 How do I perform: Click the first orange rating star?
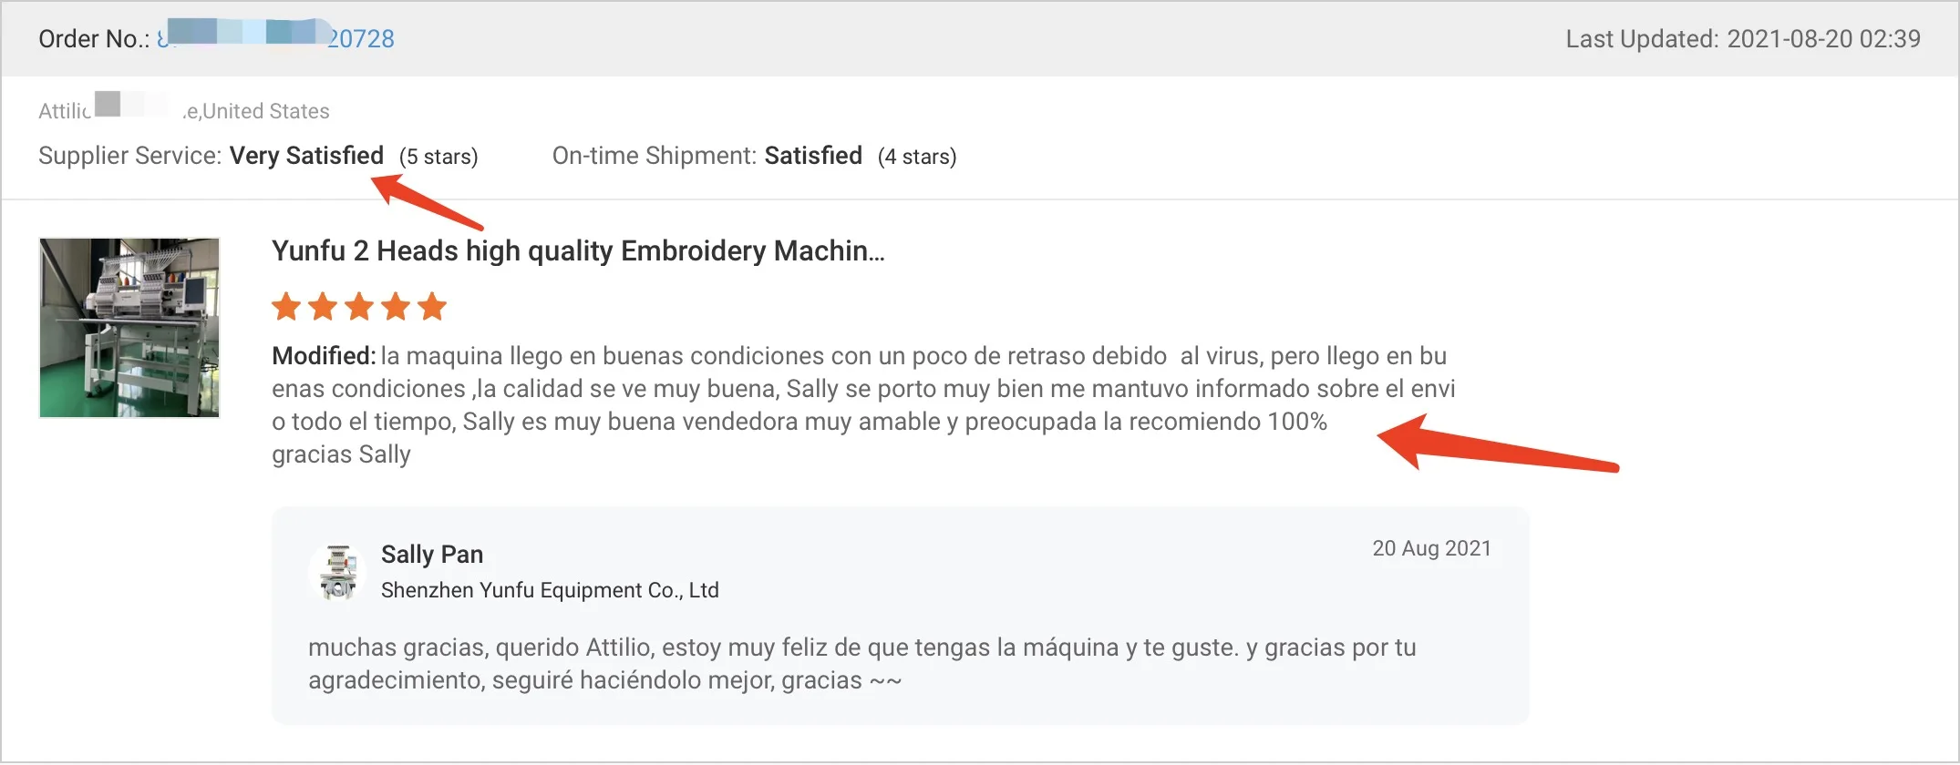pyautogui.click(x=286, y=307)
